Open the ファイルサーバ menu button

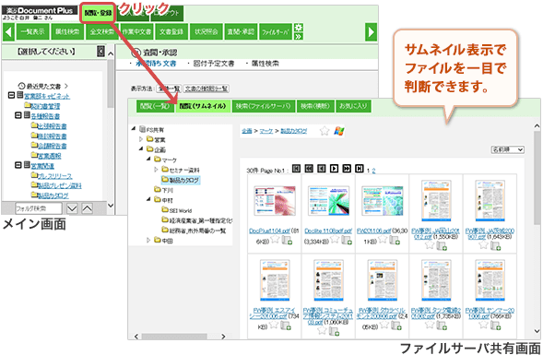(x=276, y=32)
